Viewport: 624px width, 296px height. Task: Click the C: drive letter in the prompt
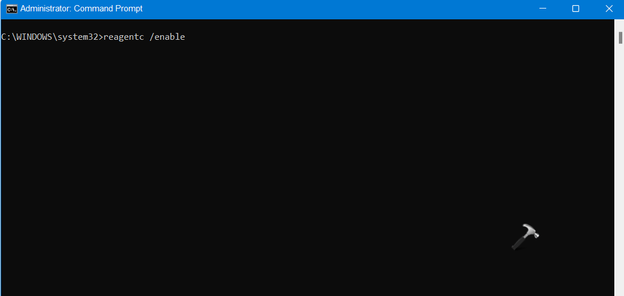pos(6,37)
